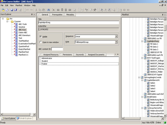Open the Assigned Documents tab
This screenshot has width=167, height=125.
click(x=96, y=55)
